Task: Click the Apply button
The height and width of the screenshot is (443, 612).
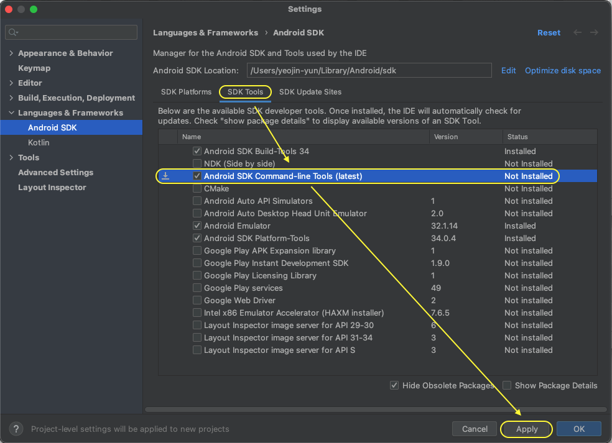Action: [527, 429]
